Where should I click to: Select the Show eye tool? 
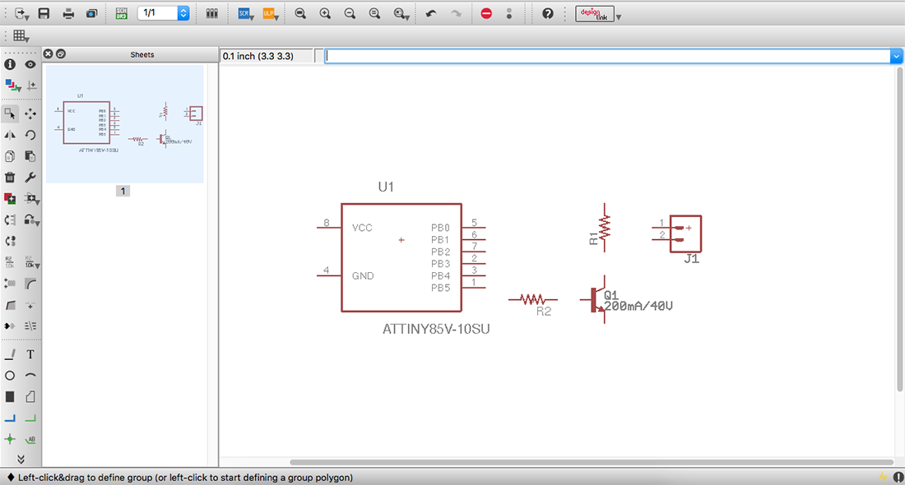30,65
